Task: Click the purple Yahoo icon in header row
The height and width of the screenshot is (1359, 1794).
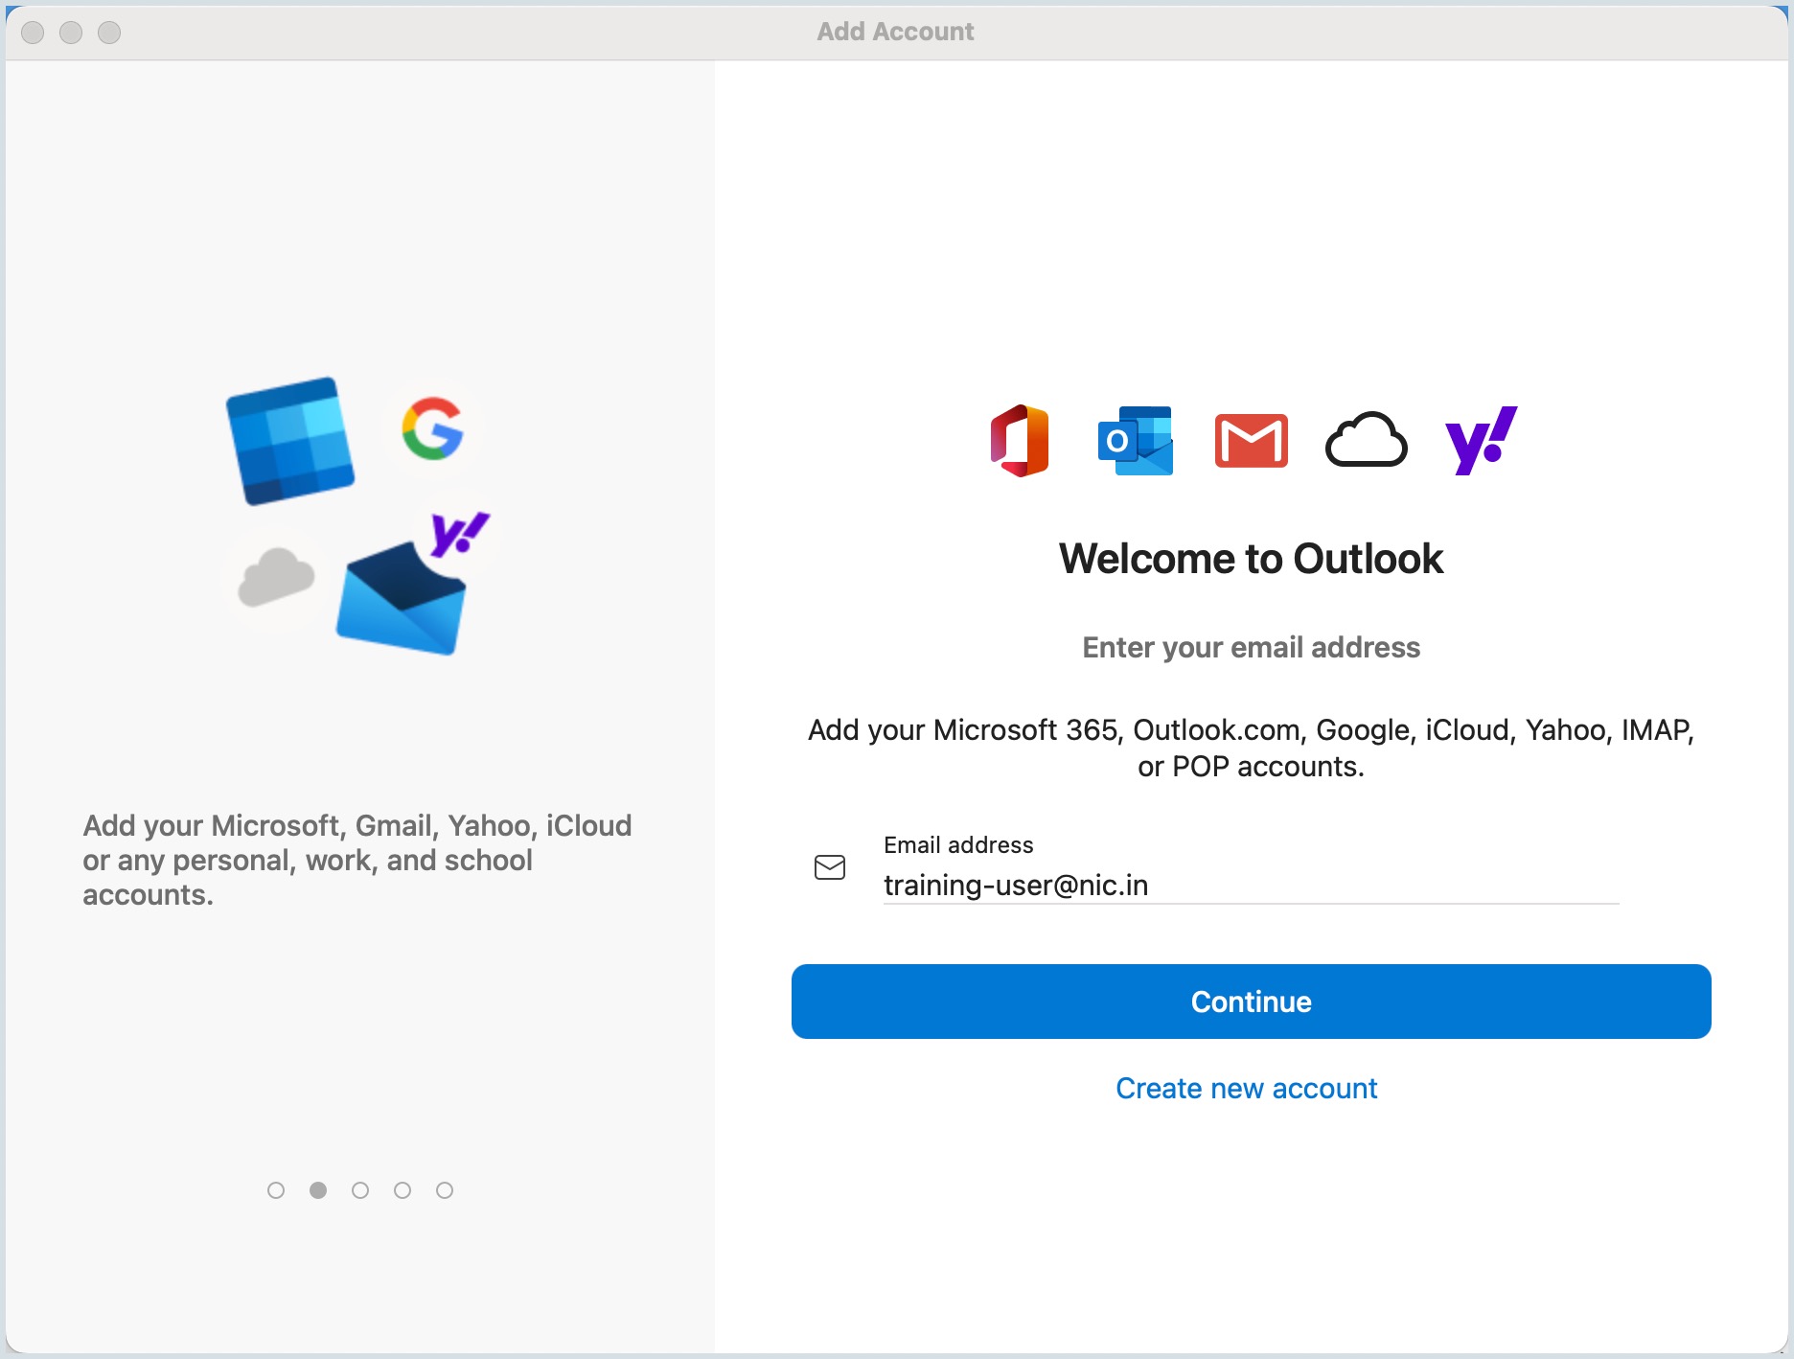Action: click(1482, 441)
